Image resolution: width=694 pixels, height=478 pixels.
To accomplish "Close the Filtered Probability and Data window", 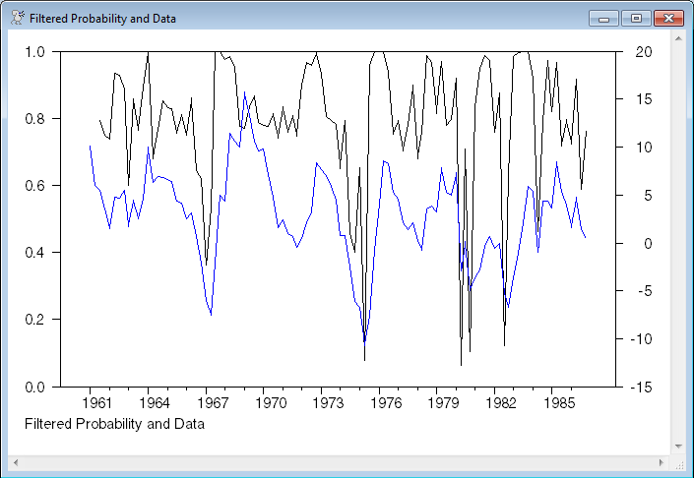I will 668,18.
